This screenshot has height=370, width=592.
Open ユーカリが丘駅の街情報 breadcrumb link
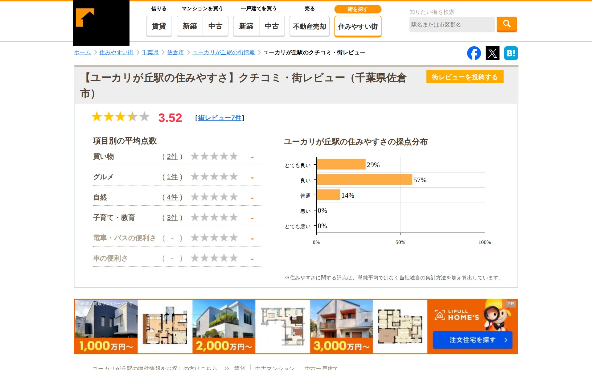(x=223, y=52)
